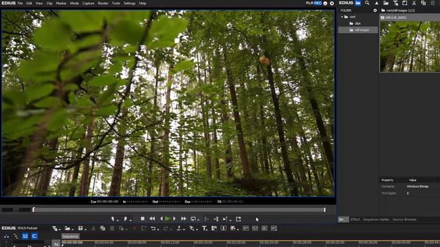
Task: Click the Save Project disk icon
Action: 80,228
